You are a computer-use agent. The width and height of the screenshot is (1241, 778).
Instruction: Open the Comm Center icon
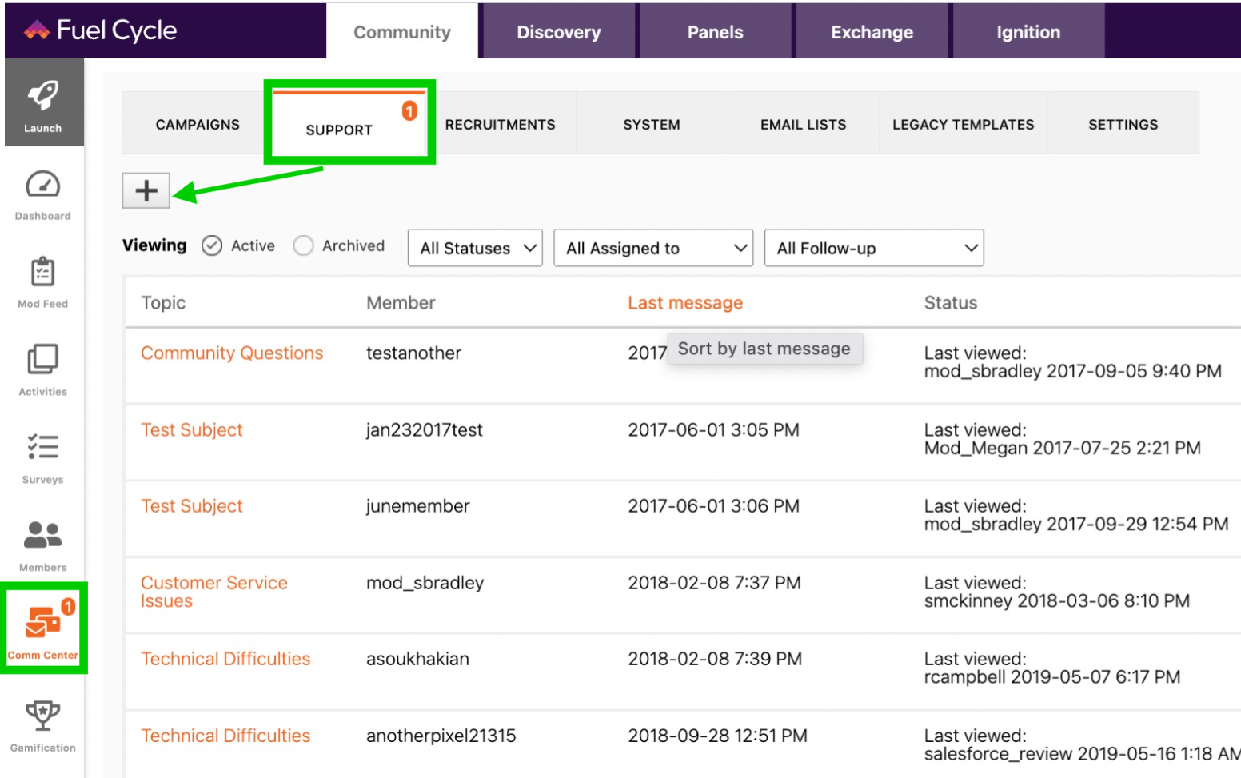(43, 622)
